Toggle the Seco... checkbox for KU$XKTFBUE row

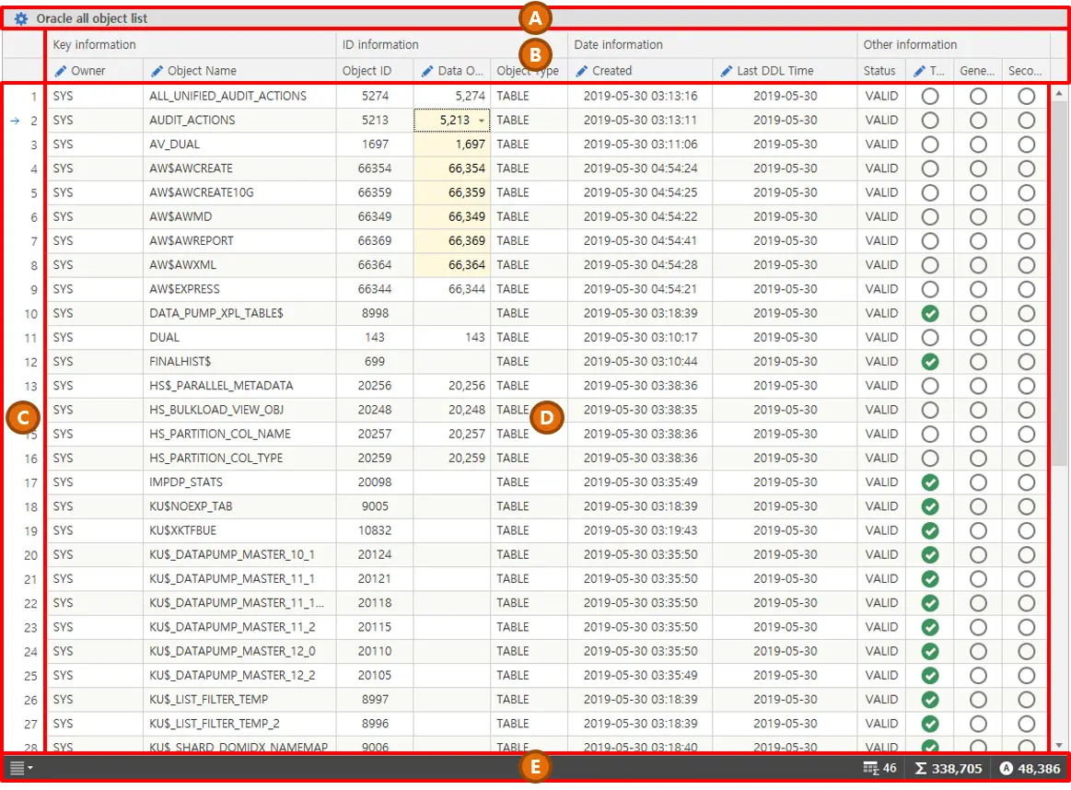[1027, 530]
